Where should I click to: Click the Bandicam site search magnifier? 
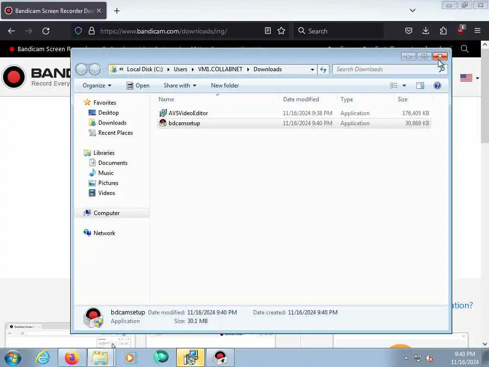tap(464, 49)
